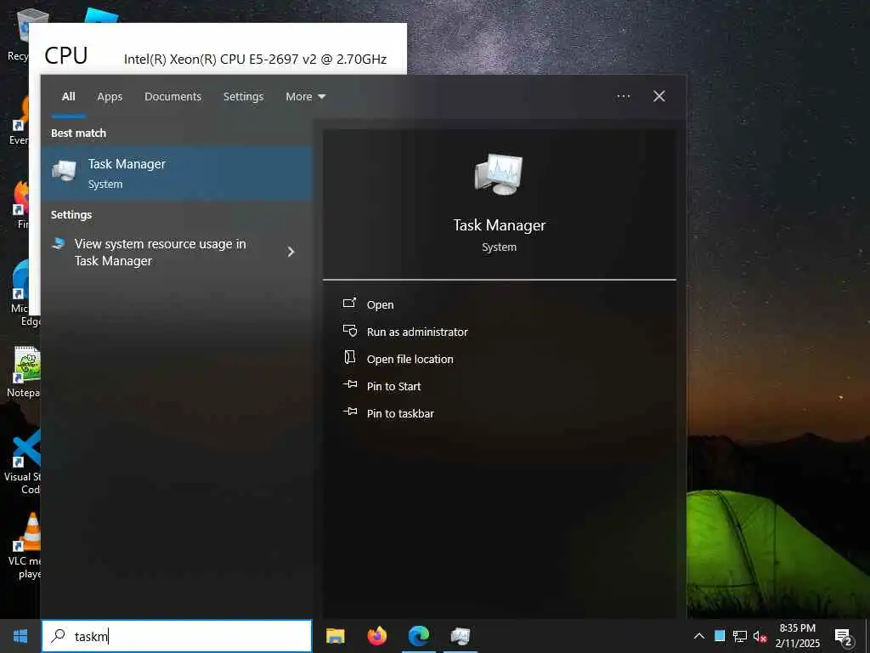Click the magnifier icon in search box
870x653 pixels.
click(x=58, y=636)
